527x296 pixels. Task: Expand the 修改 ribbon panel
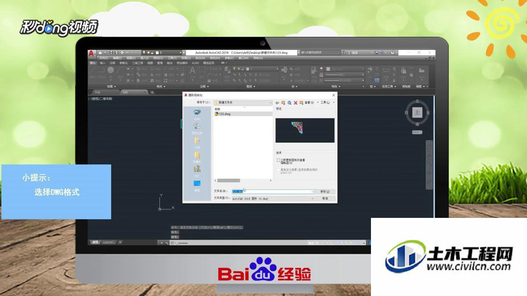pyautogui.click(x=161, y=86)
